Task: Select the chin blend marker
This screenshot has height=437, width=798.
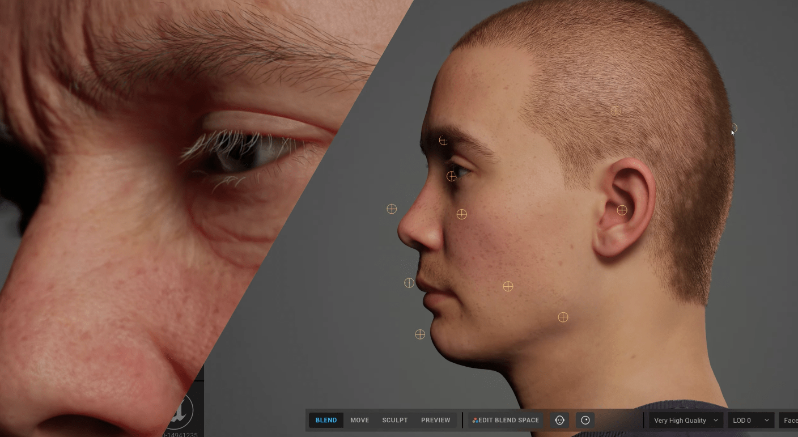Action: 420,334
